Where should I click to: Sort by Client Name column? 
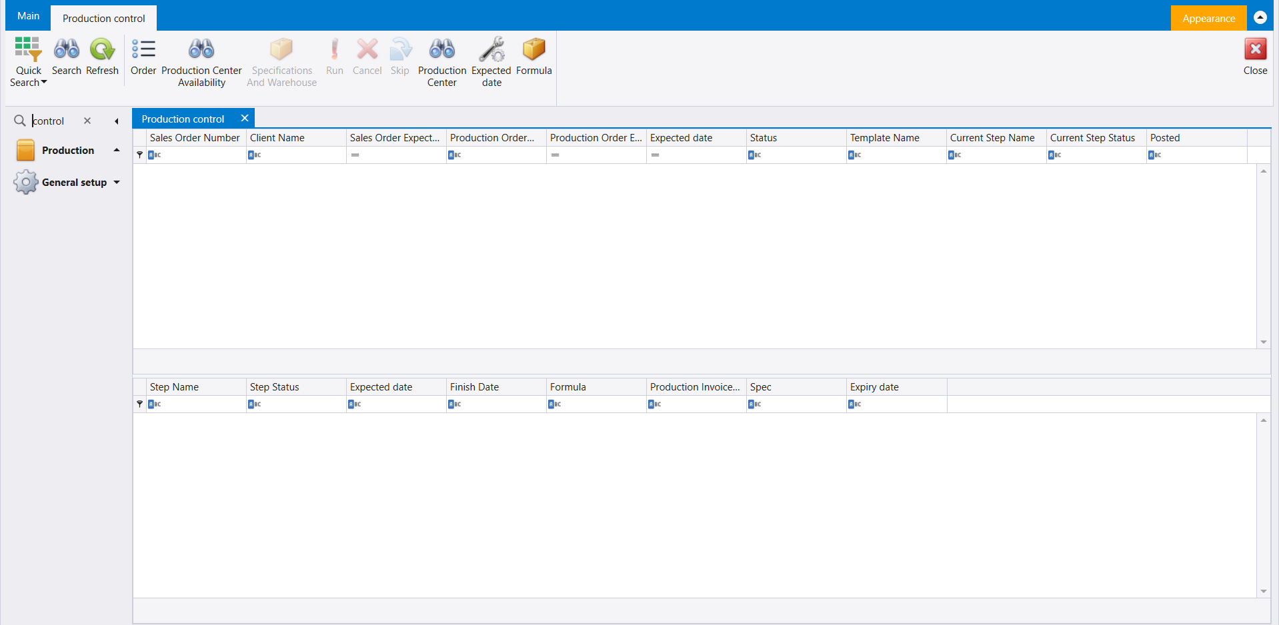(296, 138)
